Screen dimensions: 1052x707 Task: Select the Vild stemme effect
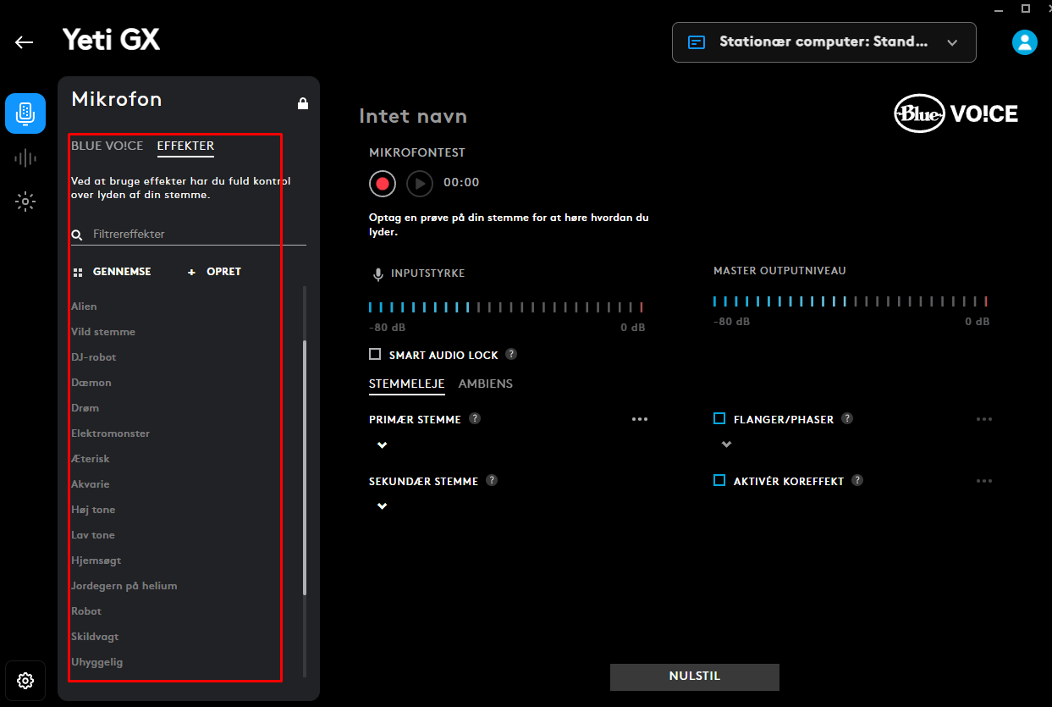coord(103,331)
